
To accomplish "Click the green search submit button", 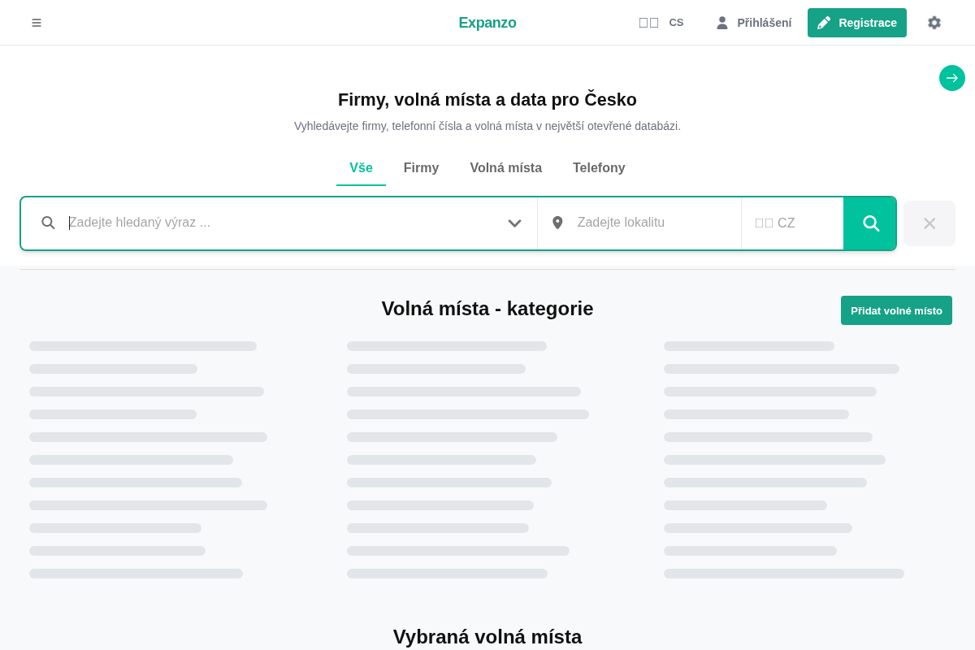I will pos(870,223).
